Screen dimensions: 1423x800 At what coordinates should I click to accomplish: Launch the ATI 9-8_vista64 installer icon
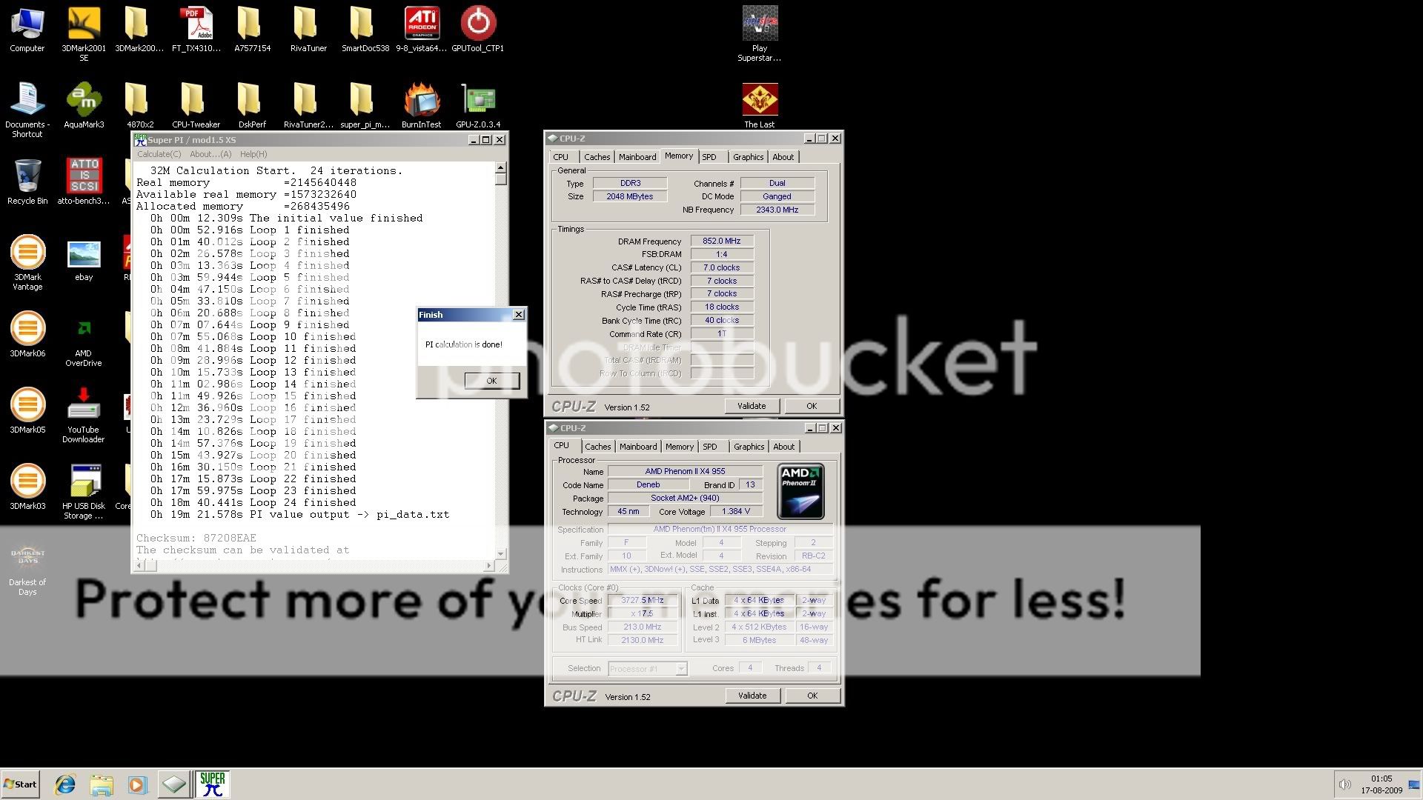coord(422,30)
